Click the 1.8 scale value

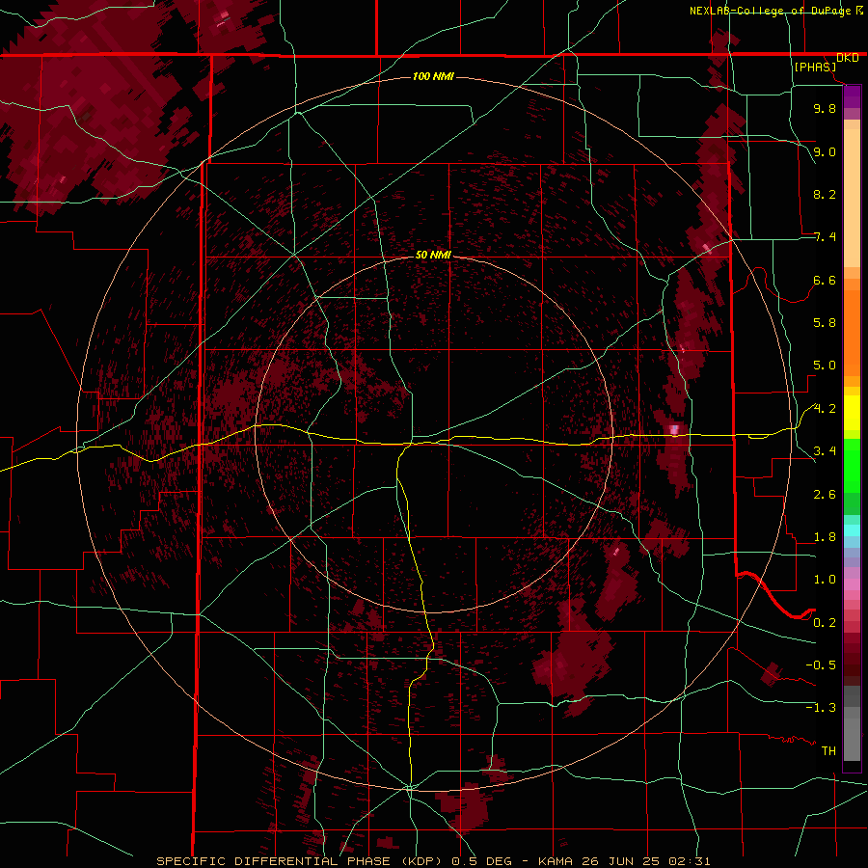(825, 537)
